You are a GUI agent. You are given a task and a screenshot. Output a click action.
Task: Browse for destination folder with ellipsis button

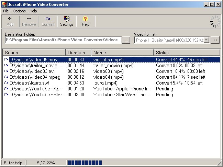coord(126,40)
